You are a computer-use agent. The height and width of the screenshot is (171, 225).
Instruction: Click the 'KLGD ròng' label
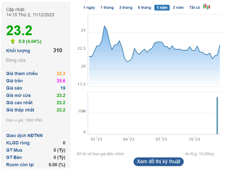(x=18, y=143)
